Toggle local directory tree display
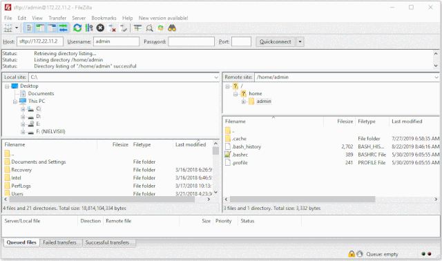442x261 pixels. pyautogui.click(x=40, y=28)
